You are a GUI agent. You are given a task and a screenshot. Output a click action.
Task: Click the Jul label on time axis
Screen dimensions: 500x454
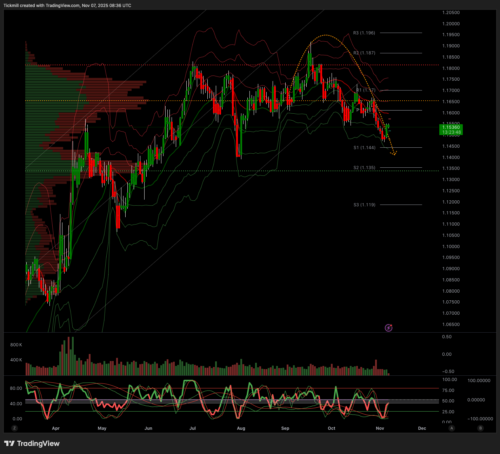point(192,428)
